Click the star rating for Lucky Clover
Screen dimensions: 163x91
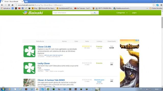point(87,63)
